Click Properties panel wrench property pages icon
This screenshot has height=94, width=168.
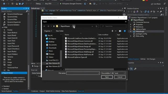[x=135, y=69]
